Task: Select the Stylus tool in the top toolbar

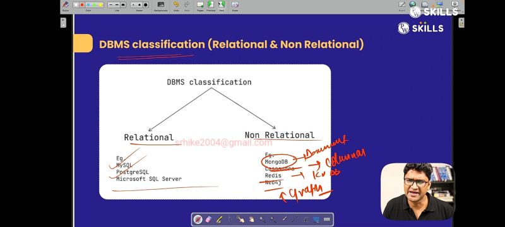Action: 66,5
